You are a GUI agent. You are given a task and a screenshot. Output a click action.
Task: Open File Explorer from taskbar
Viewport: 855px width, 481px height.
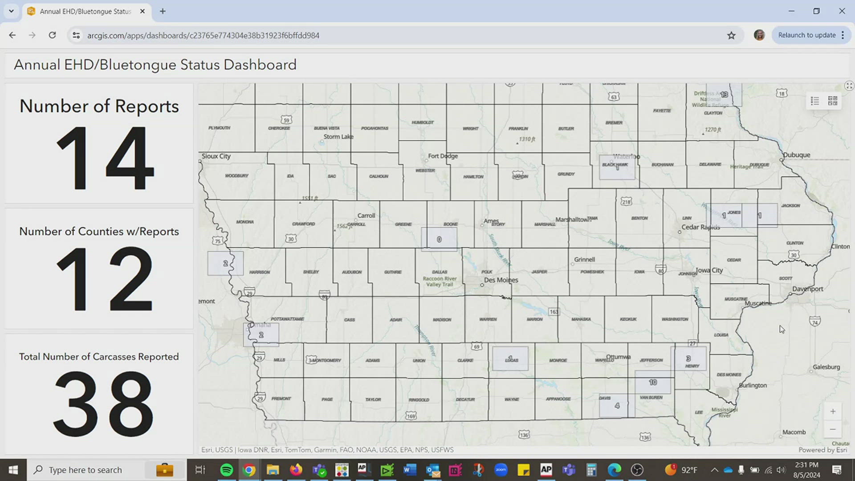coord(273,470)
